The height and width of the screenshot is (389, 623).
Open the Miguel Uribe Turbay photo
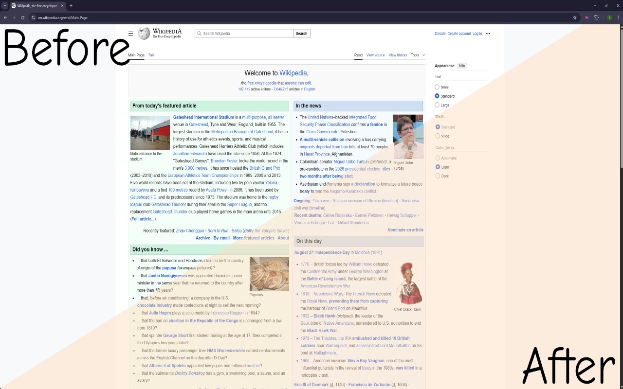(408, 136)
